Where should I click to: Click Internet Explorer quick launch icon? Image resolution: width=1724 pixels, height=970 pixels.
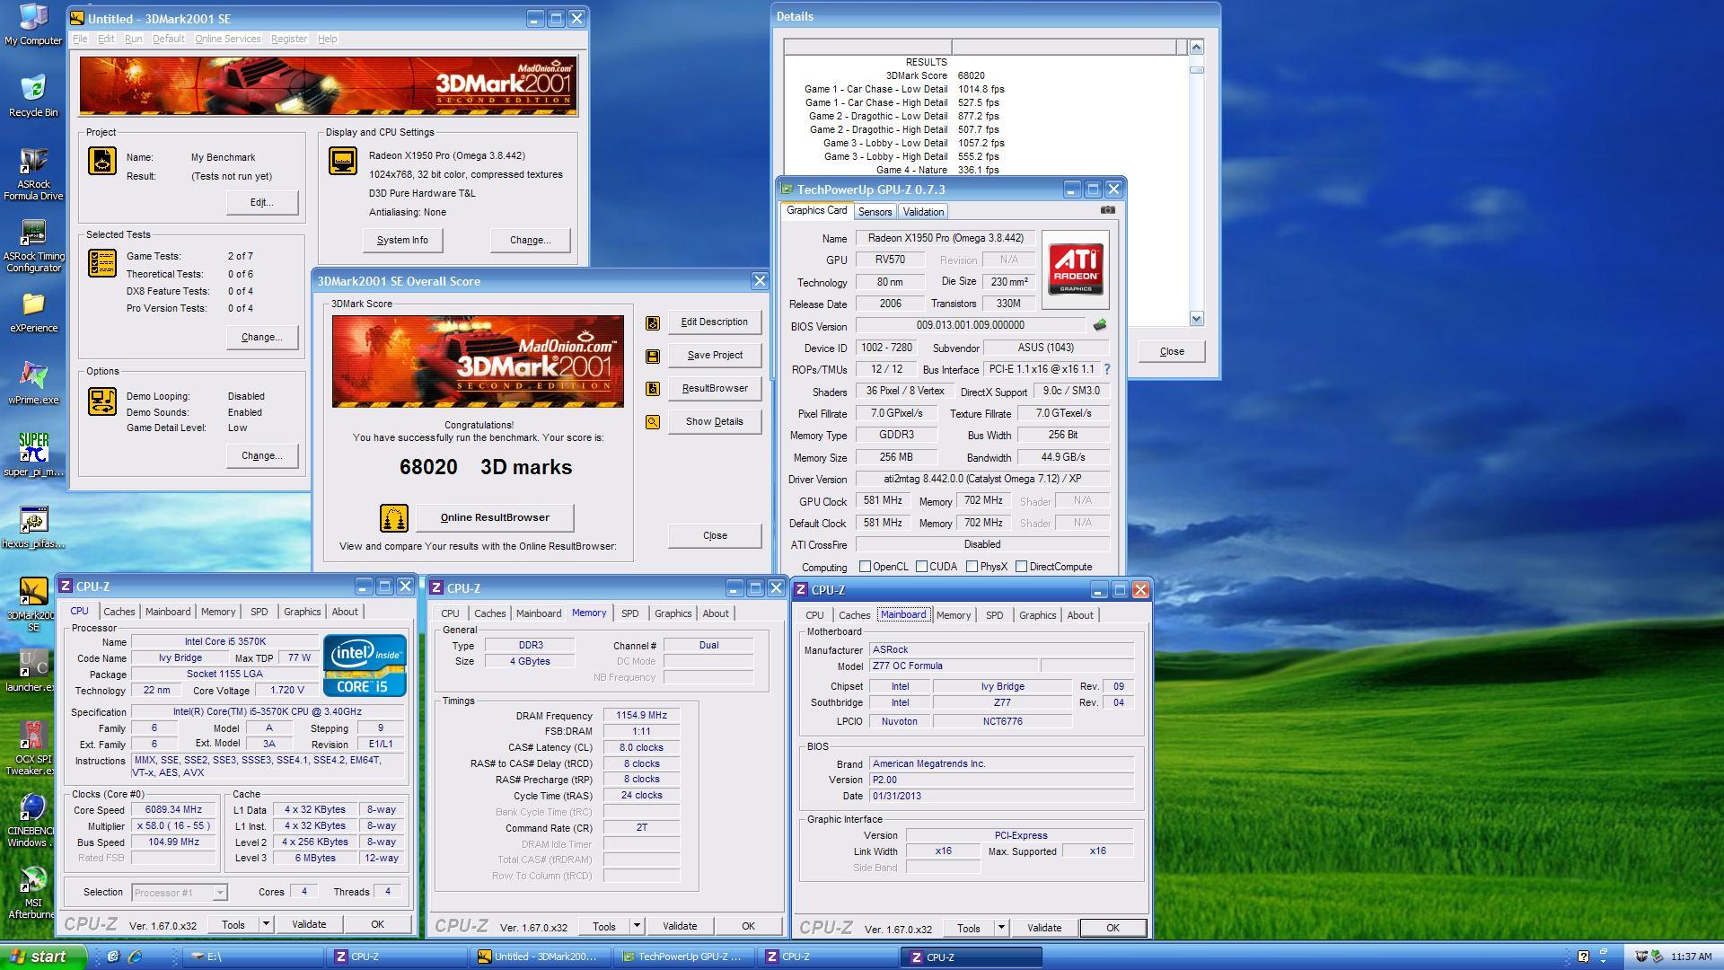(x=136, y=957)
